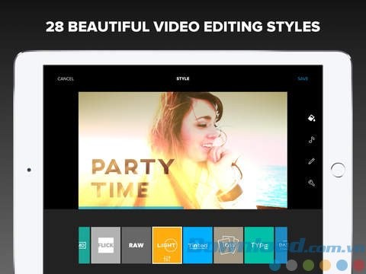This screenshot has height=274, width=366.
Task: Click the STYLE screen title
Action: click(x=183, y=78)
